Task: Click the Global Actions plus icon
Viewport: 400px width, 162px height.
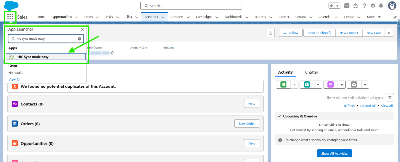Action: (347, 6)
